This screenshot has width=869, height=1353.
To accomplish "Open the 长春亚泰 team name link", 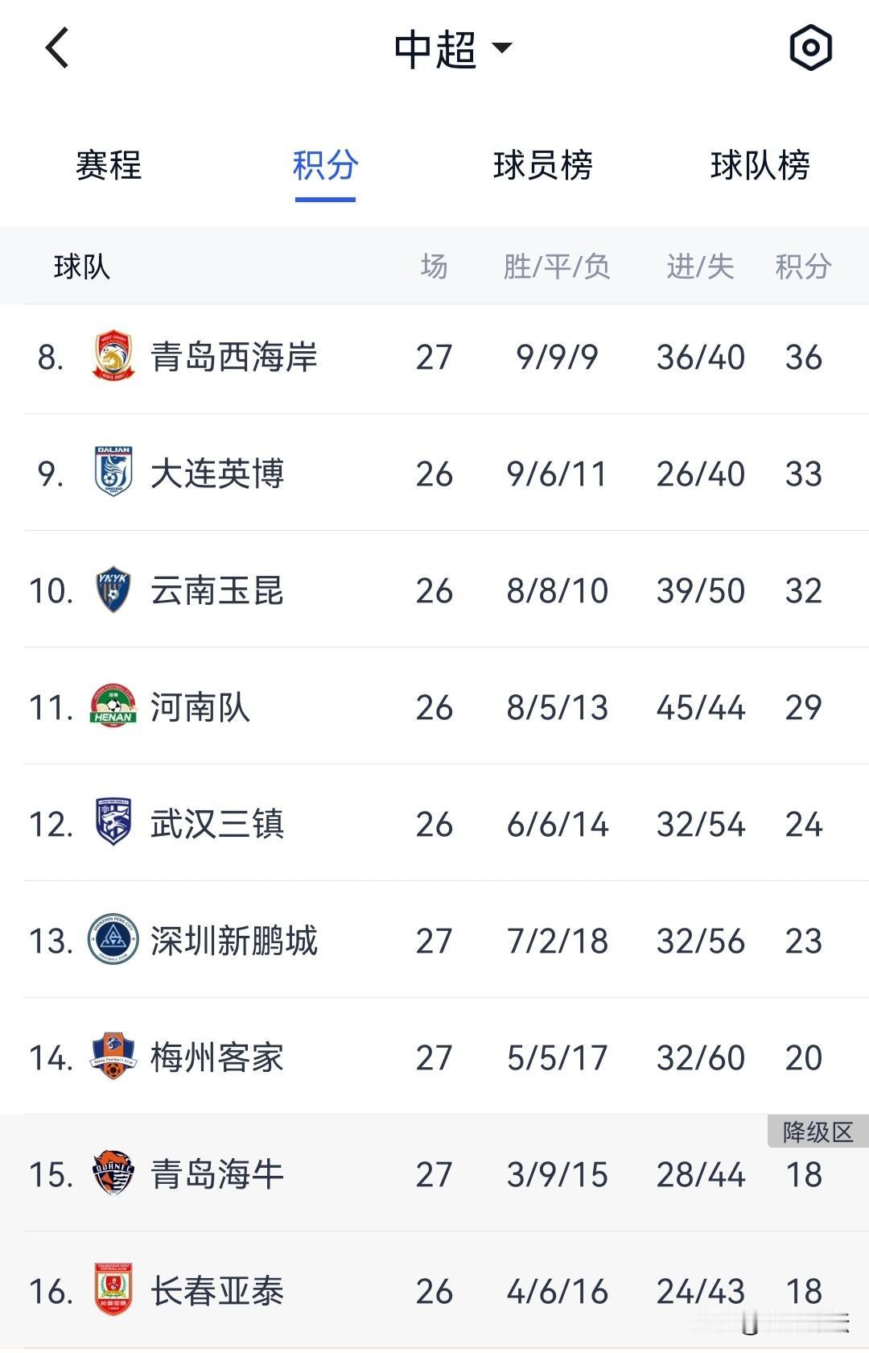I will pos(217,1291).
